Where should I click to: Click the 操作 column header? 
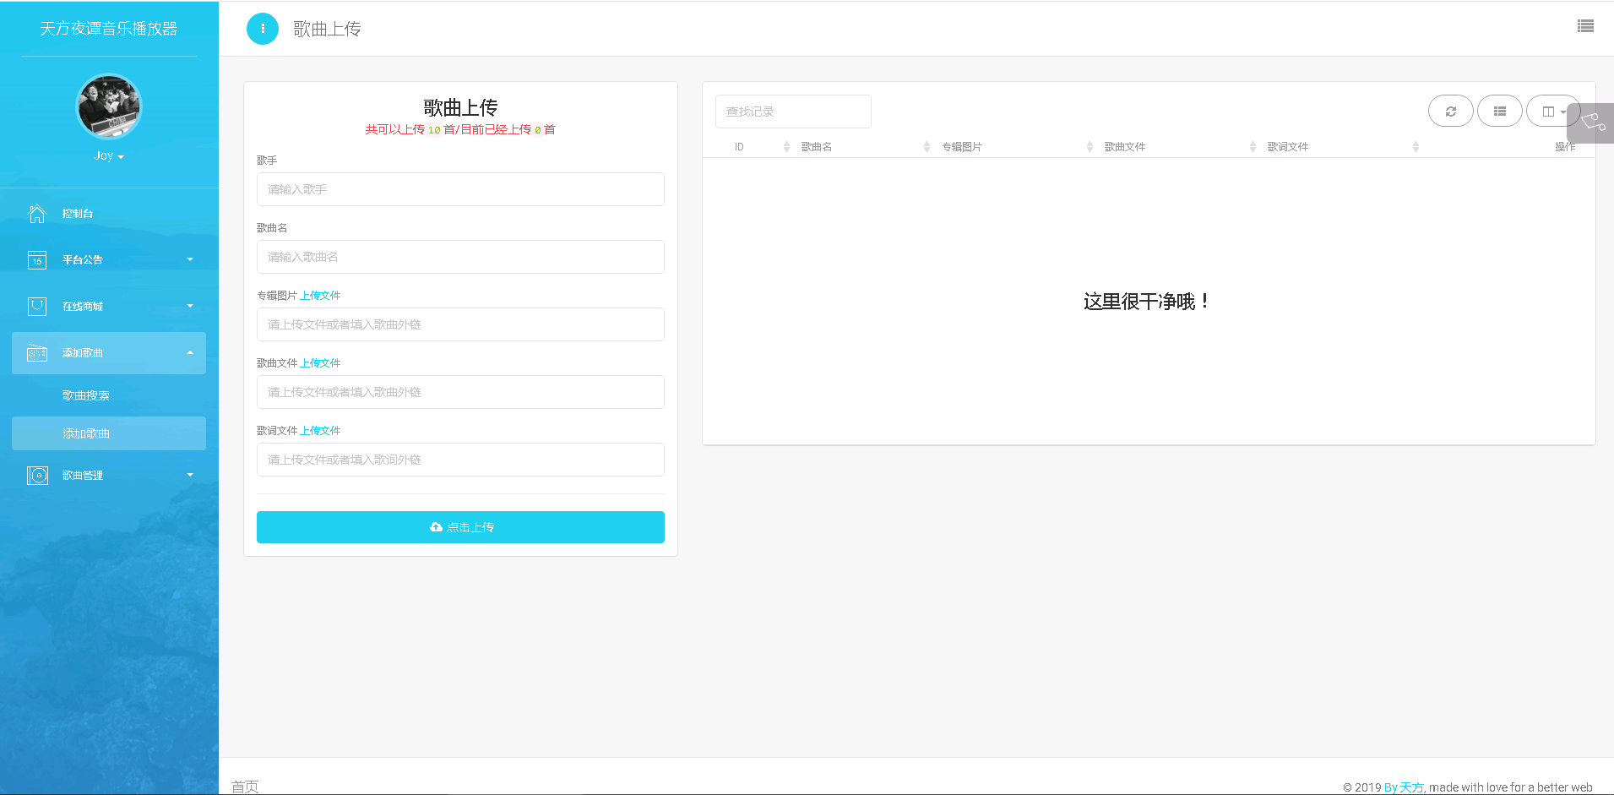[1565, 147]
